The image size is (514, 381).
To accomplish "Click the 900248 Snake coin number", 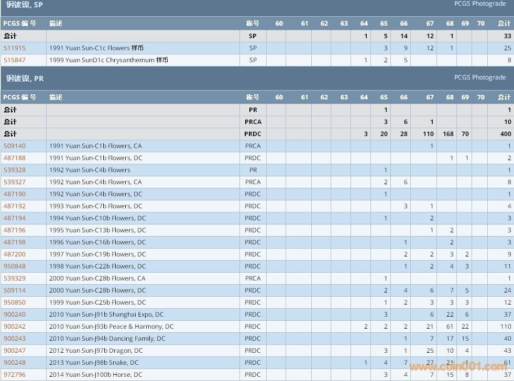I will [x=15, y=363].
